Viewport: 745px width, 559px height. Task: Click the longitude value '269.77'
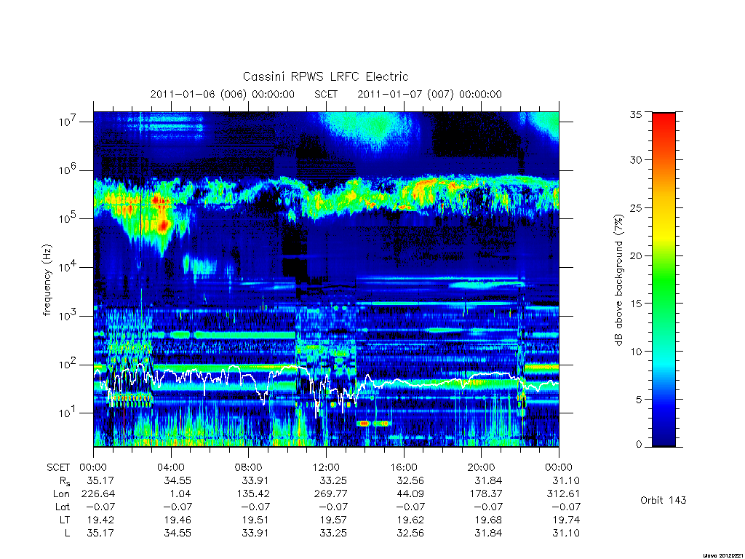331,494
